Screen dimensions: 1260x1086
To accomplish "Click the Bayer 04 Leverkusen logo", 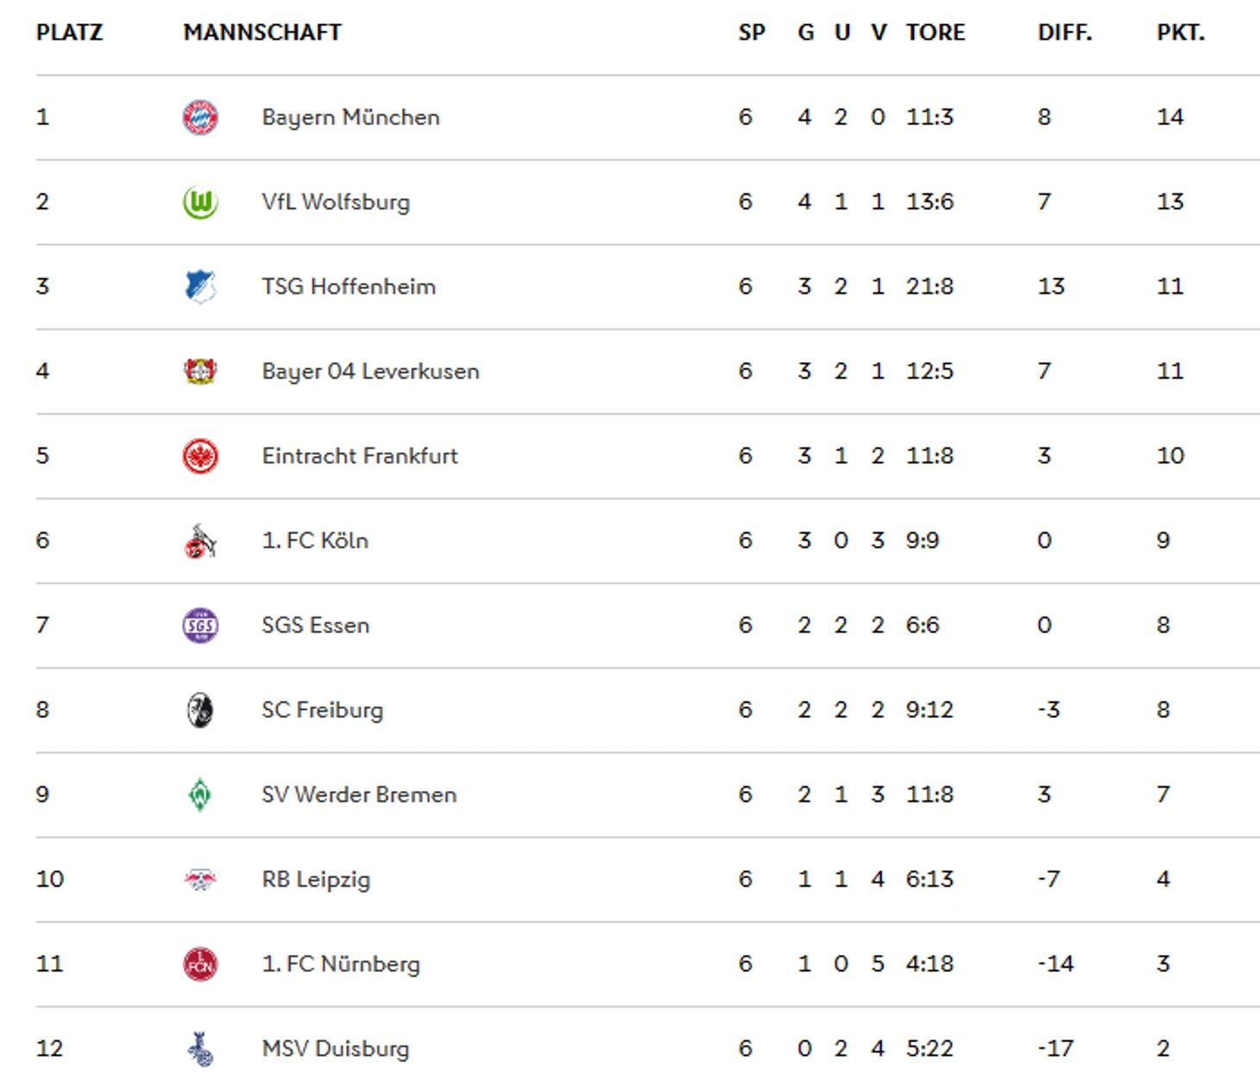I will click(x=200, y=371).
